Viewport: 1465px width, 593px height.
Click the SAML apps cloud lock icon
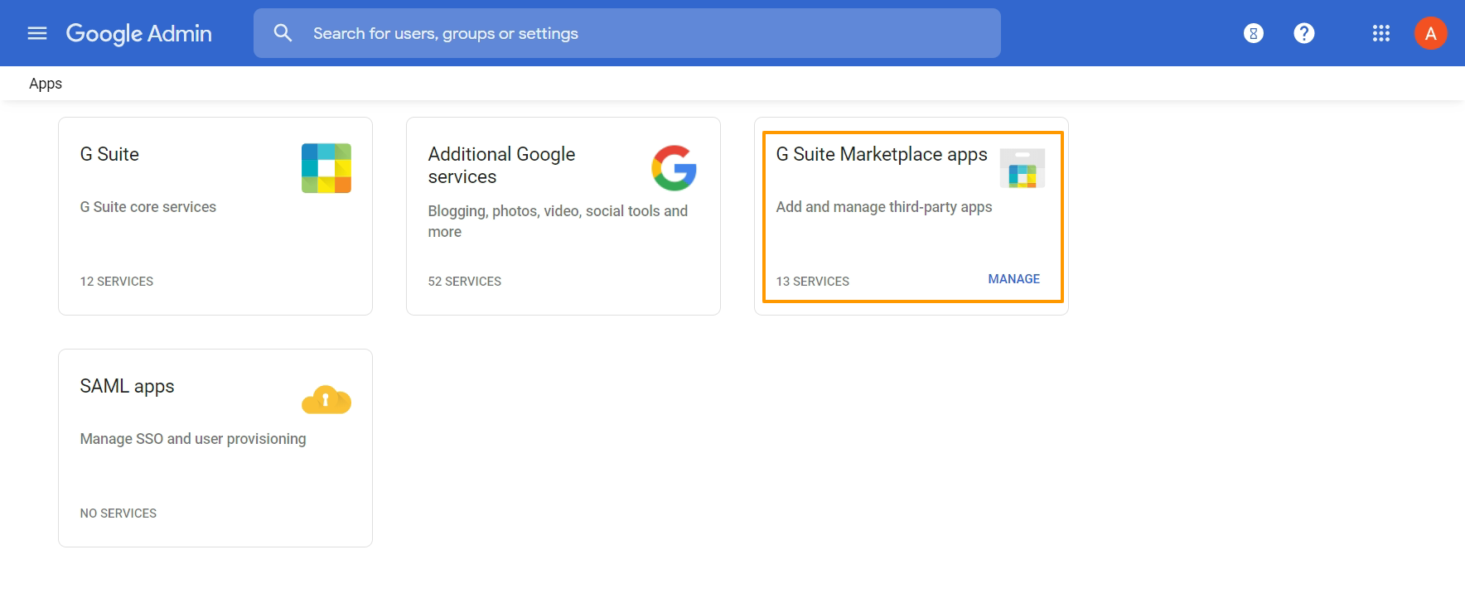coord(326,400)
